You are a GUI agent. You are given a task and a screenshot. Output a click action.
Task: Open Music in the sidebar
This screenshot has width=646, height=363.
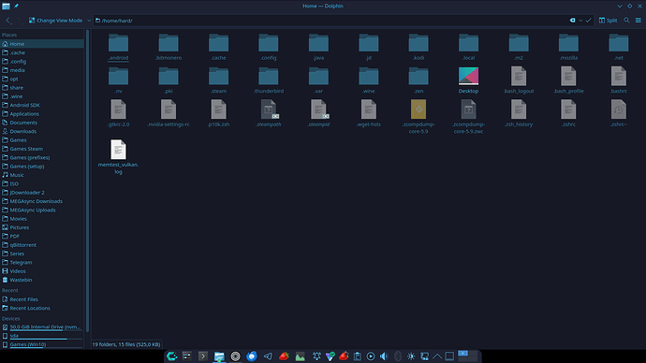pos(42,175)
